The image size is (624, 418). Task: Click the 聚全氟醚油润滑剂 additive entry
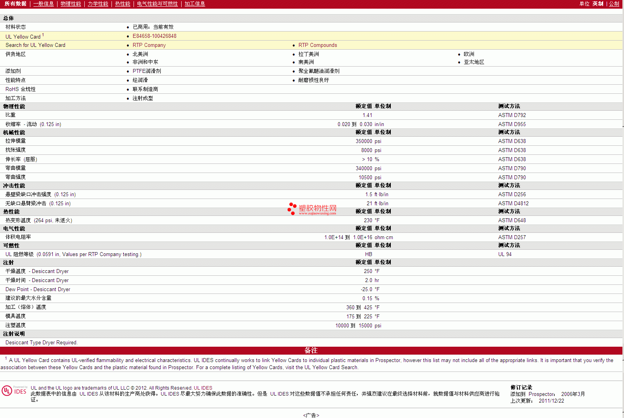click(319, 71)
